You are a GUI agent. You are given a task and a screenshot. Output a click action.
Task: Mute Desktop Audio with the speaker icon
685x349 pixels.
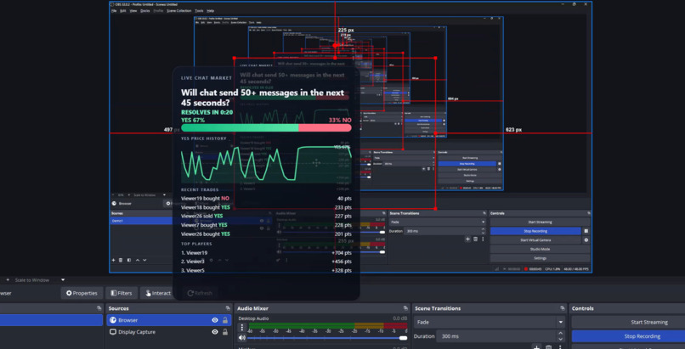[x=241, y=338]
